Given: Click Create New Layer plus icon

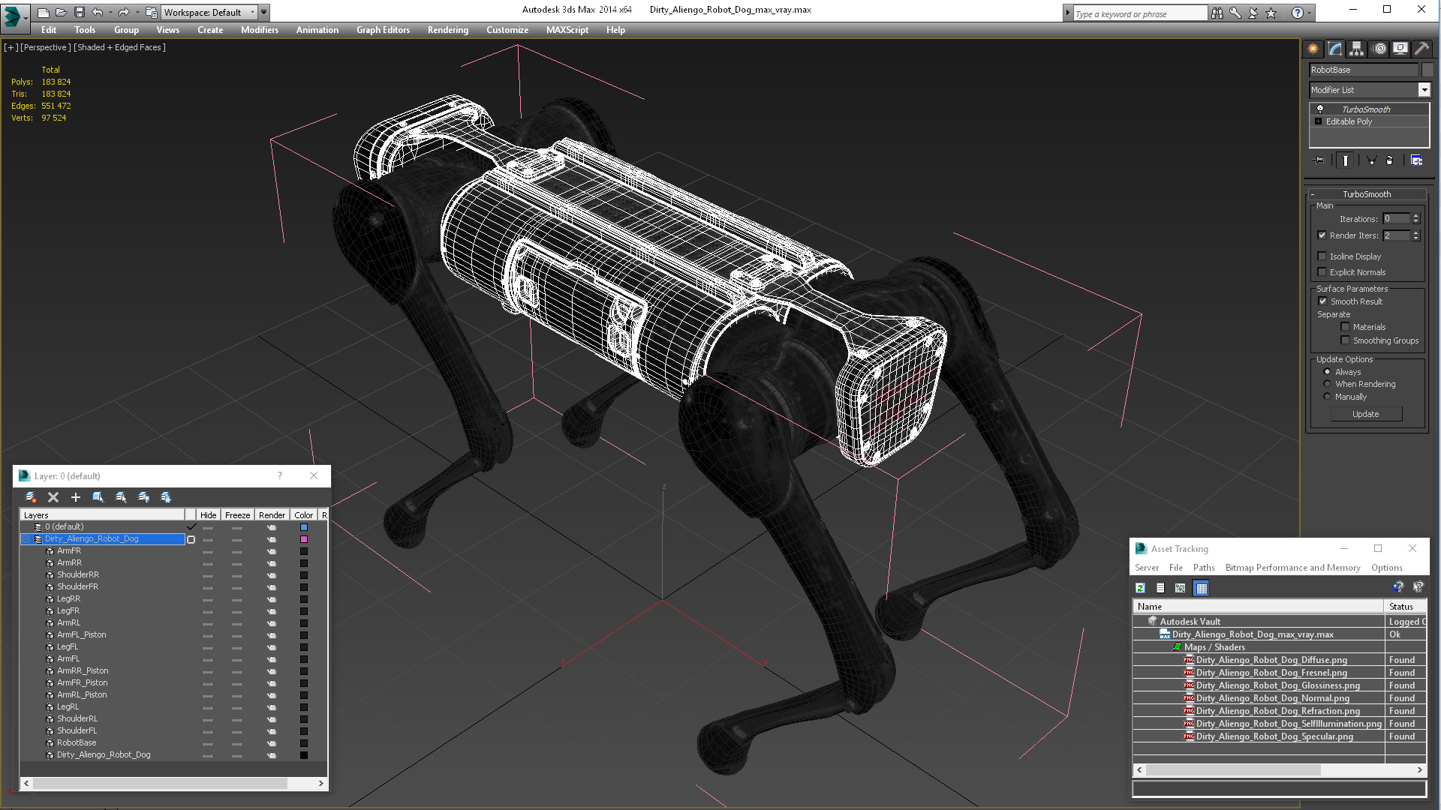Looking at the screenshot, I should coord(75,497).
